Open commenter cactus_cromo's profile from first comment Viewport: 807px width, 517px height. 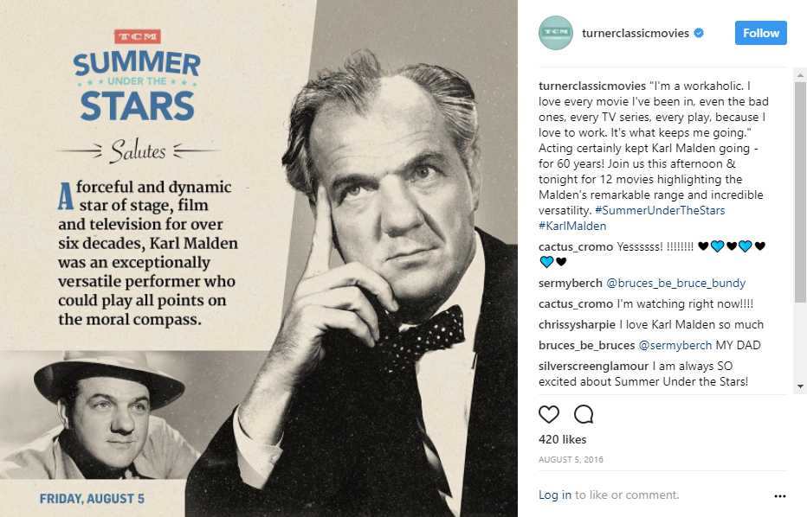575,246
